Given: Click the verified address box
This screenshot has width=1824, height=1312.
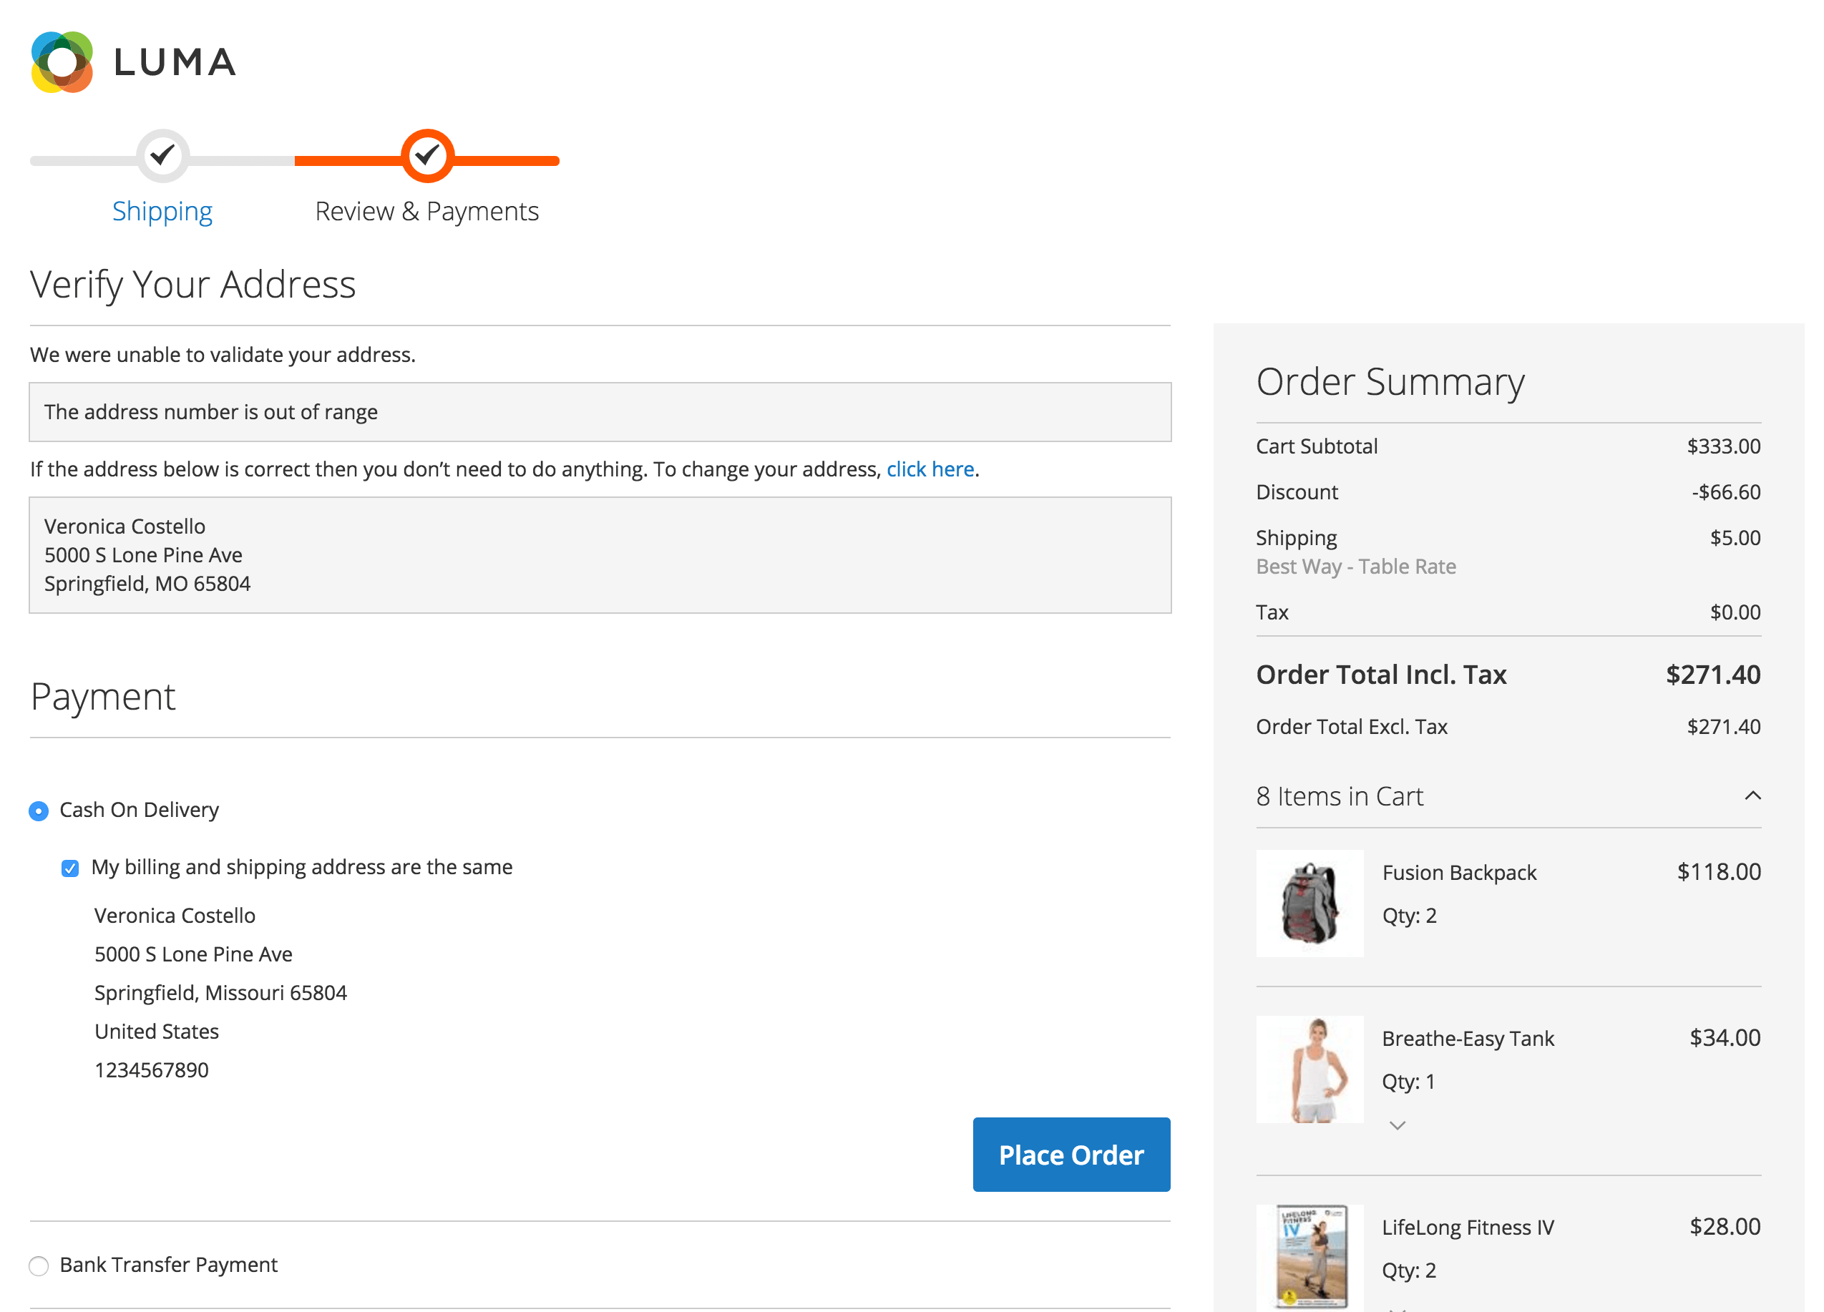Looking at the screenshot, I should point(599,554).
